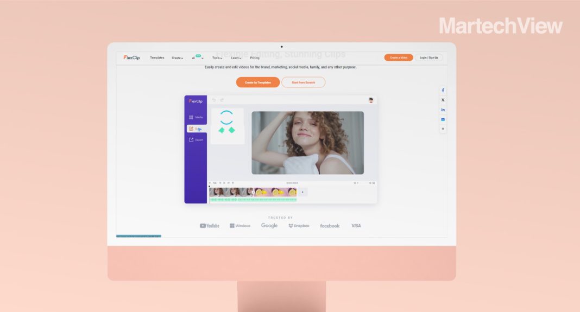Click the YouTube logo under Trusted By
Image resolution: width=580 pixels, height=312 pixels.
pyautogui.click(x=210, y=226)
